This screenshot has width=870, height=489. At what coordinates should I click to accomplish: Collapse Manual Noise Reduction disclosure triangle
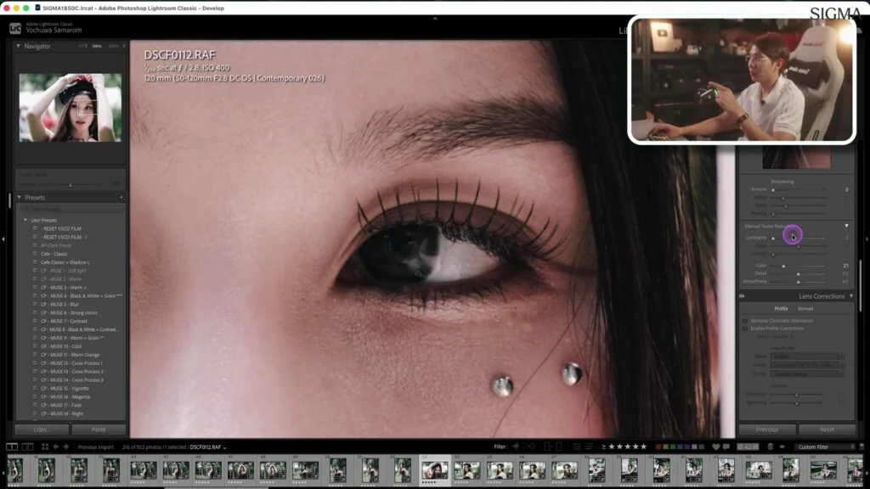coord(847,226)
